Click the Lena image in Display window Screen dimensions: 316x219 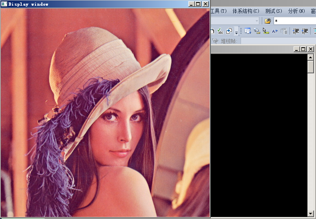[105, 112]
